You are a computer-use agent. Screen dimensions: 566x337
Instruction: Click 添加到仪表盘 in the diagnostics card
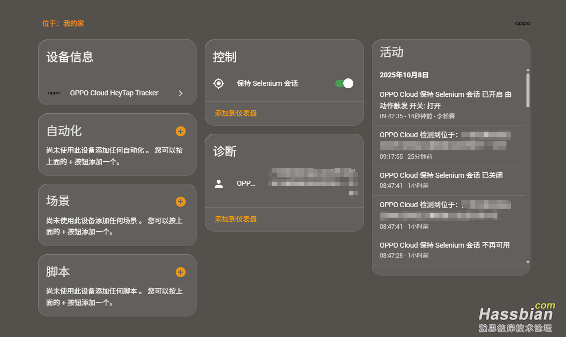[236, 219]
